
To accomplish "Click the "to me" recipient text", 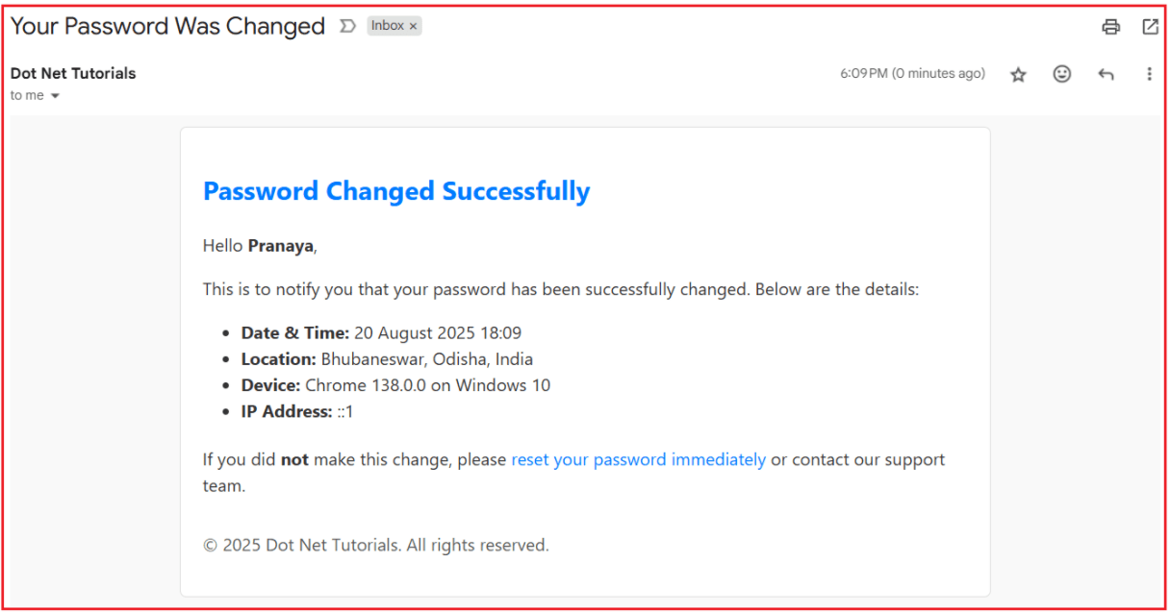I will click(27, 95).
